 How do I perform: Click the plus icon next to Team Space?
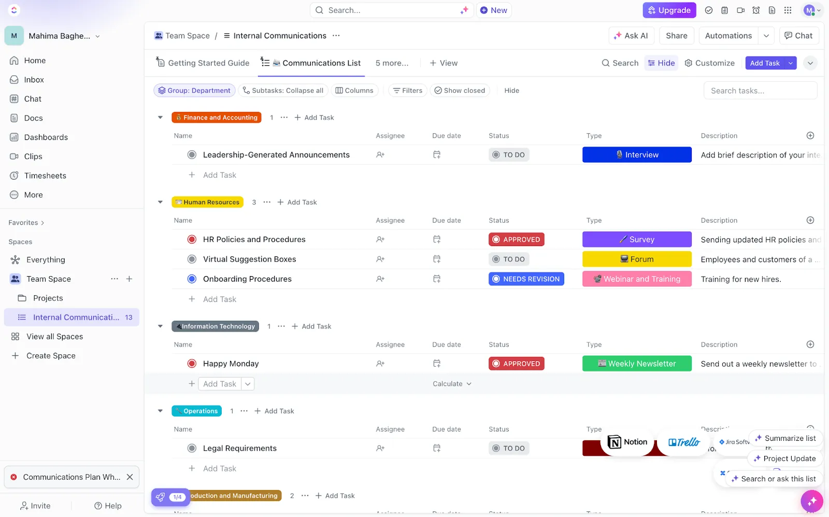tap(130, 279)
